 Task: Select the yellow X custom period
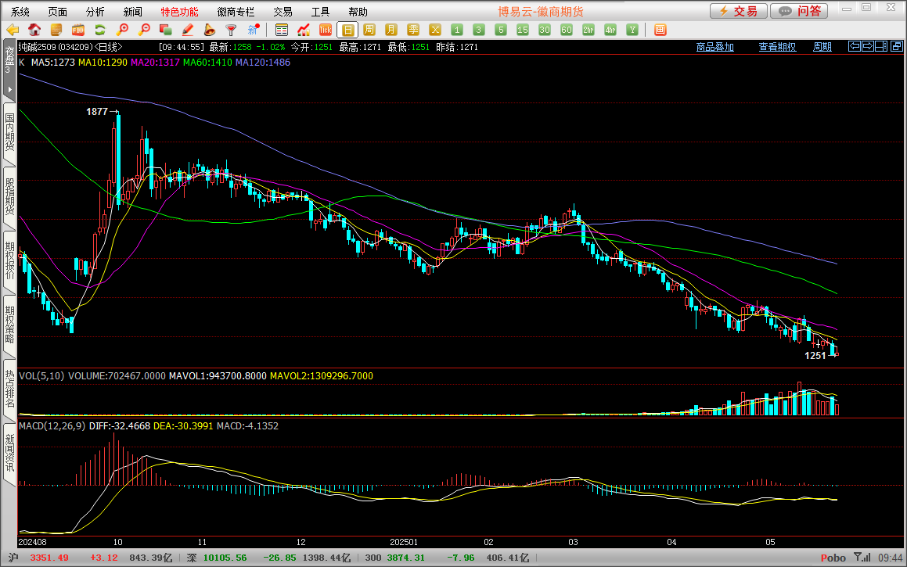pos(435,30)
